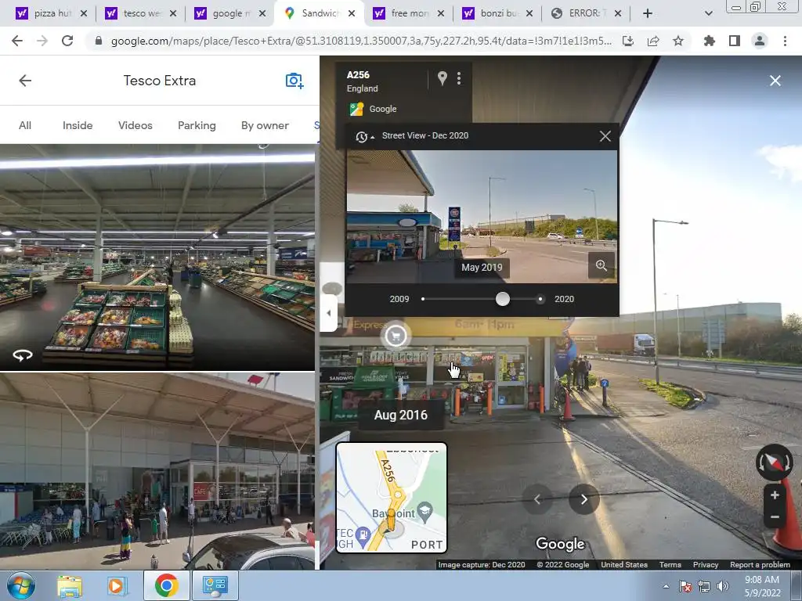Show hidden system tray icons
Viewport: 802px width, 601px height.
pyautogui.click(x=666, y=586)
